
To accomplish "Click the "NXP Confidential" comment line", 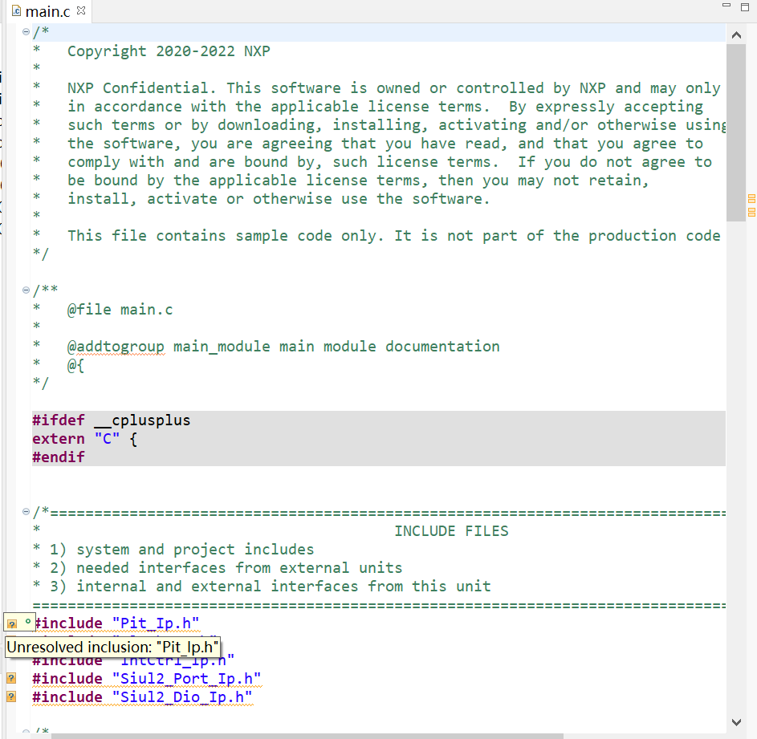I will tap(394, 88).
